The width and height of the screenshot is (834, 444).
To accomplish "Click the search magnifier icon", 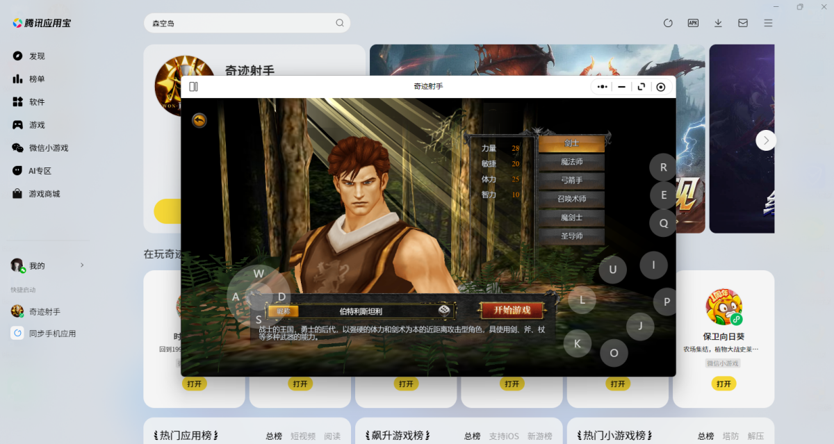I will 340,23.
